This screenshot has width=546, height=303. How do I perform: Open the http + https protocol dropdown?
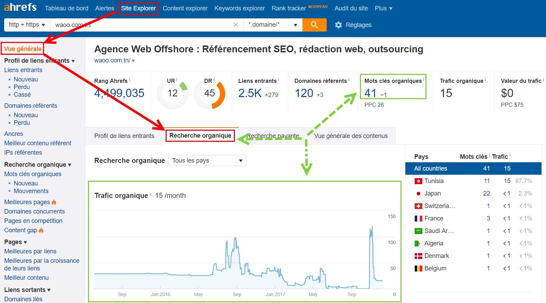[x=27, y=25]
